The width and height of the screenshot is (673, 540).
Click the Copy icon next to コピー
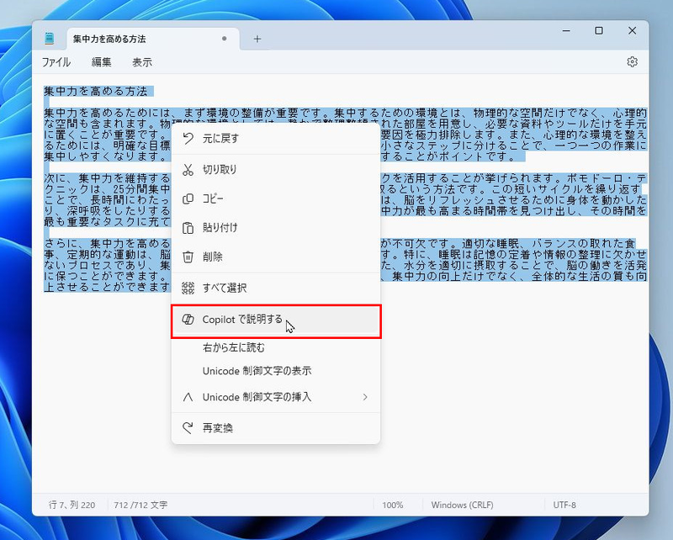188,199
